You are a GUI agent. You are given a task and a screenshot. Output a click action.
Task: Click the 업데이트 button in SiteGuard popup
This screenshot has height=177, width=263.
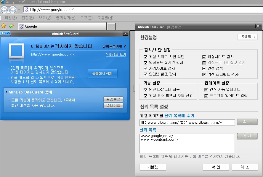(113, 106)
